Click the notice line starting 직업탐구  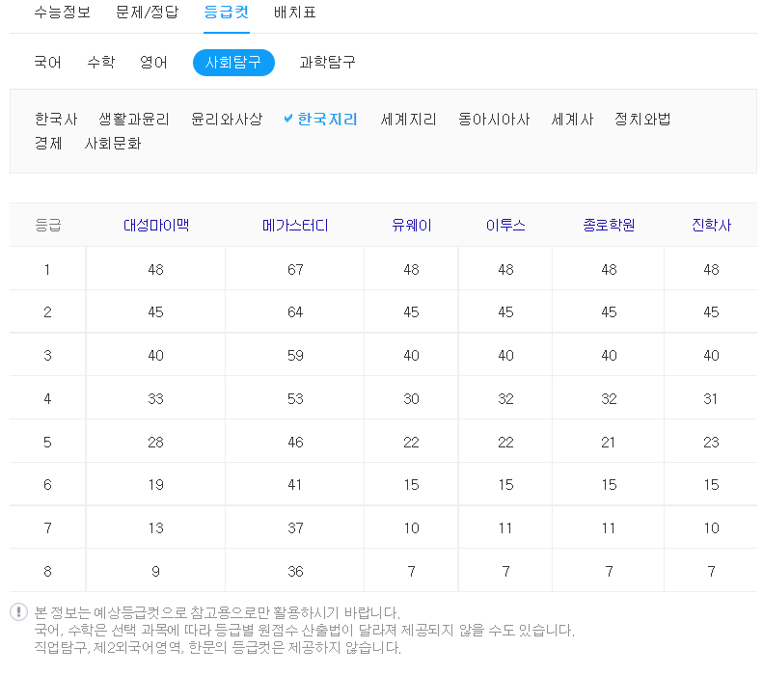[217, 647]
